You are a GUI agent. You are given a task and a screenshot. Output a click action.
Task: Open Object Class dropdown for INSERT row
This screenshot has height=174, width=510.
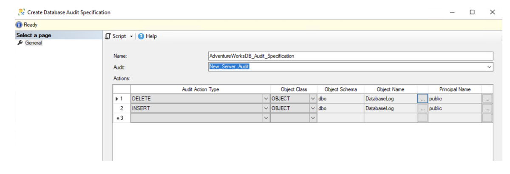coord(313,108)
